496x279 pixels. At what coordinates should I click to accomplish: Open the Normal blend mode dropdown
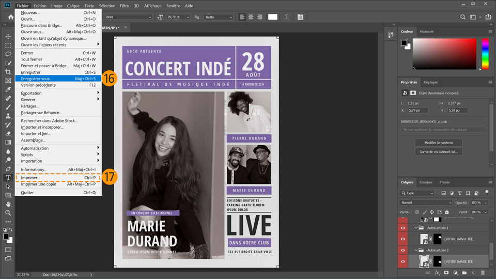point(425,203)
